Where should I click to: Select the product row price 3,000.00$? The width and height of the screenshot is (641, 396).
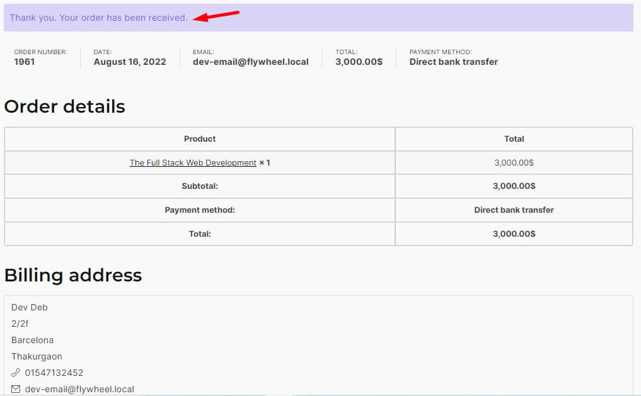514,162
